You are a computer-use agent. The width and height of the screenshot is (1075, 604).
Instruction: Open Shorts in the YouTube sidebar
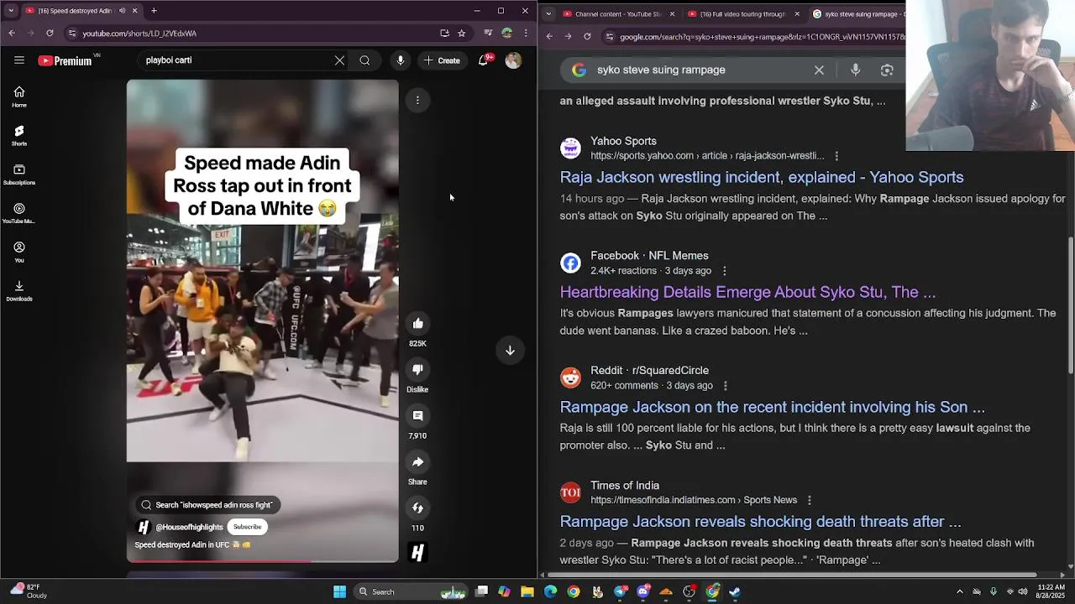point(19,136)
